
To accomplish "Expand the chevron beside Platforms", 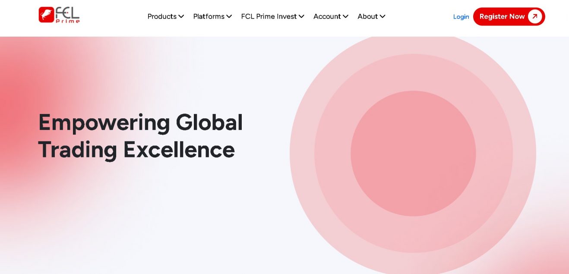I will pos(229,16).
